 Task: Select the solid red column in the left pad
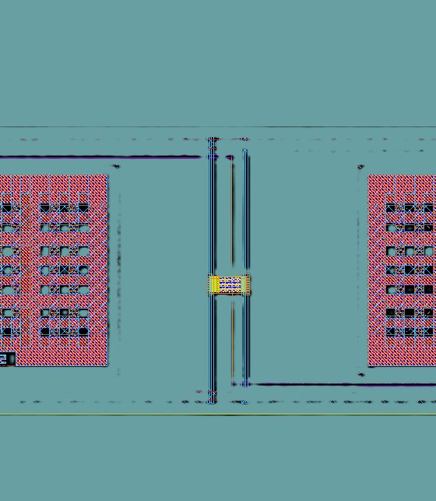point(26,270)
